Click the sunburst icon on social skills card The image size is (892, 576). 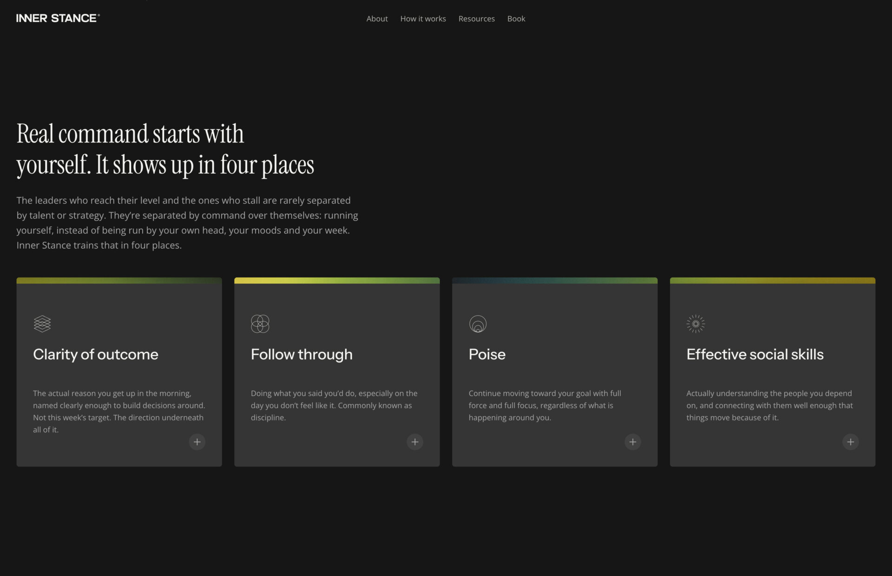695,324
